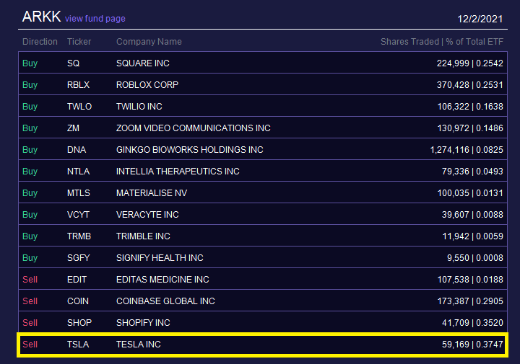
Task: Click TWILIO INC company name
Action: coord(139,107)
